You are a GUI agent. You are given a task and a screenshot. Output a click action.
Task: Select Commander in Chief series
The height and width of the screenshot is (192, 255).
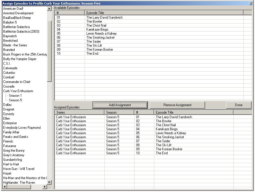[x=17, y=82]
